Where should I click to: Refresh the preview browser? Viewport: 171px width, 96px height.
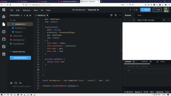[x=134, y=20]
